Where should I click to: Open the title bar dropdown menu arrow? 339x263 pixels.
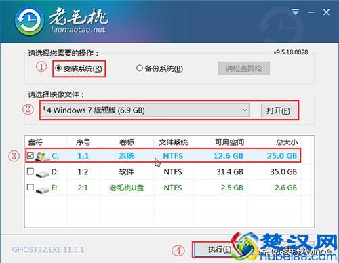296,12
